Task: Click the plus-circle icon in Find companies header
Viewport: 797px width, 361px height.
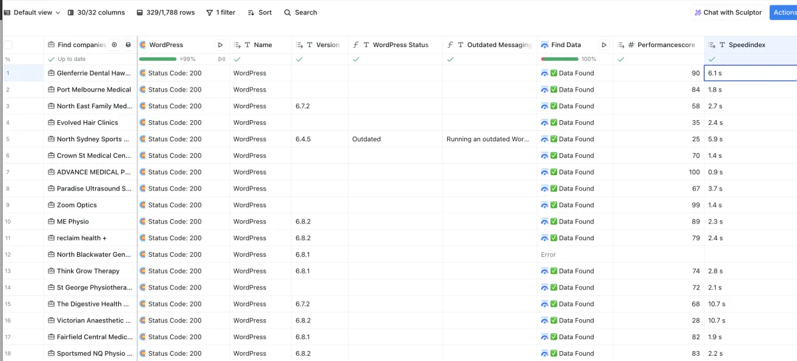Action: pos(114,45)
